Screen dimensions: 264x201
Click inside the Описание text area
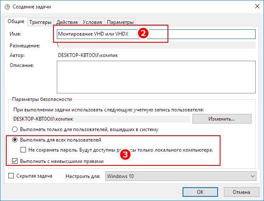(x=156, y=77)
